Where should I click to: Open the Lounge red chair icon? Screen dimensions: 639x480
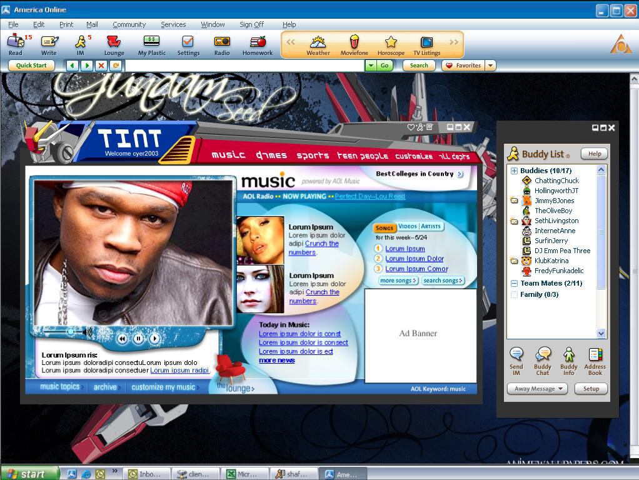[114, 44]
